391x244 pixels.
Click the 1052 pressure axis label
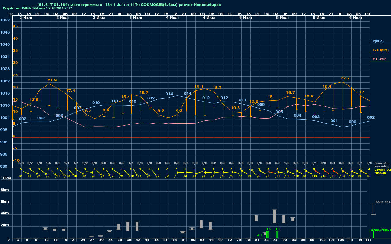(5, 20)
